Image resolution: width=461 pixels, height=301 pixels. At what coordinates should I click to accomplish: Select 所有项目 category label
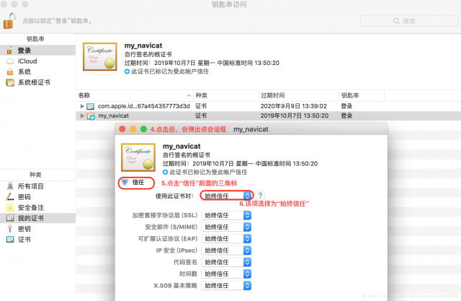pyautogui.click(x=30, y=186)
